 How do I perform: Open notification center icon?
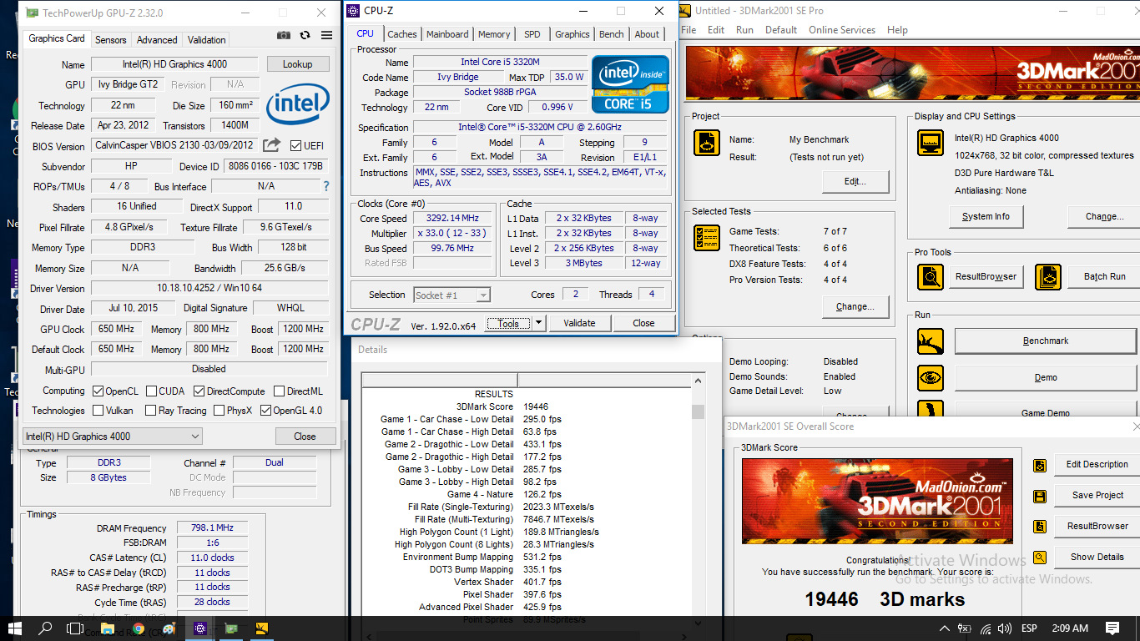click(x=1112, y=628)
